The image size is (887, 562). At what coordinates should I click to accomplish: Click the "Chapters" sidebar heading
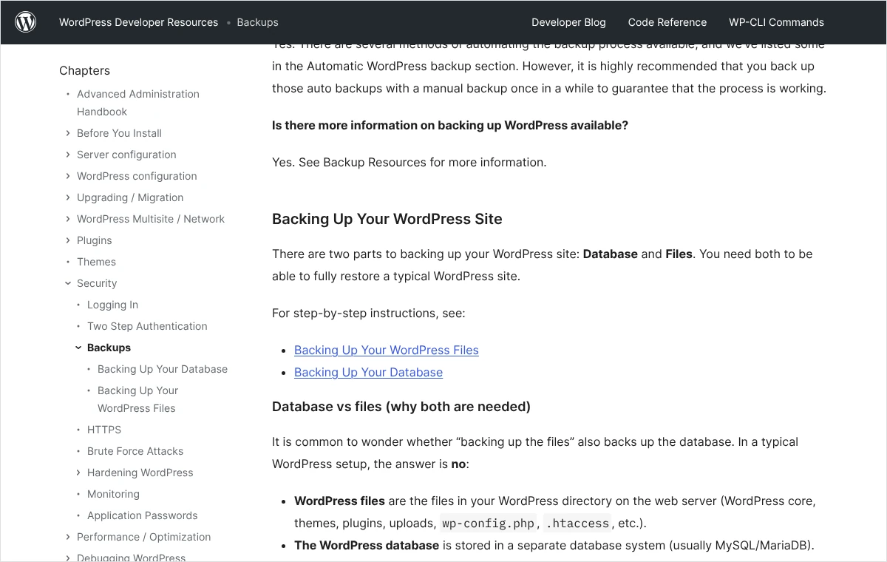(84, 71)
